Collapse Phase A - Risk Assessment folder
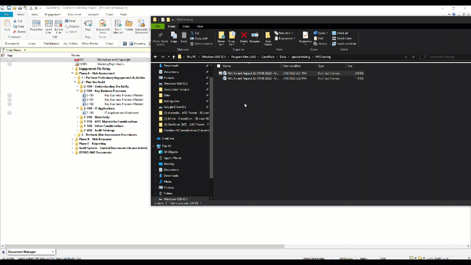471x265 pixels. (72, 73)
